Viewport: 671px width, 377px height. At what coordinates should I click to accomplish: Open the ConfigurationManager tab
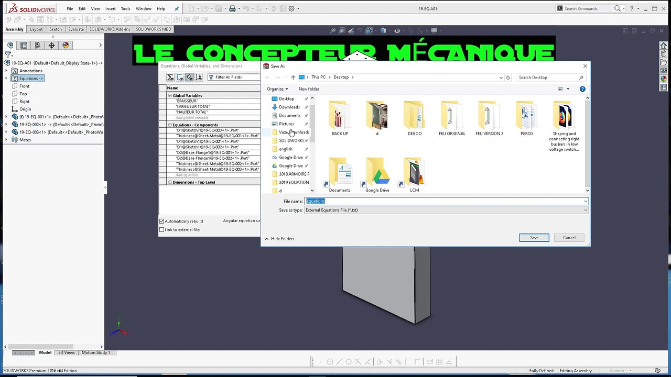point(38,46)
